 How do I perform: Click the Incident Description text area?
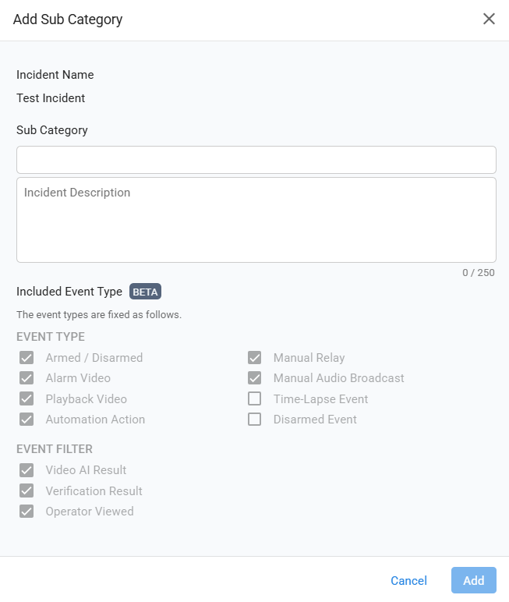(256, 220)
